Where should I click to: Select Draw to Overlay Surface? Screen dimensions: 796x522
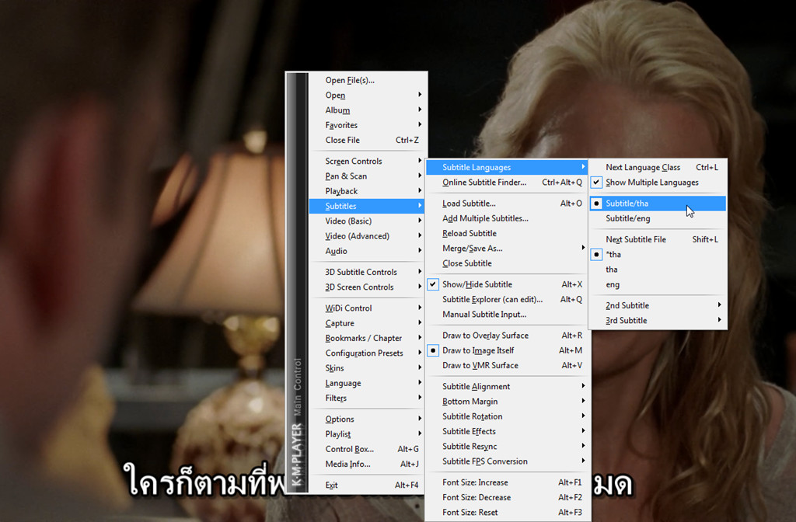pyautogui.click(x=506, y=336)
